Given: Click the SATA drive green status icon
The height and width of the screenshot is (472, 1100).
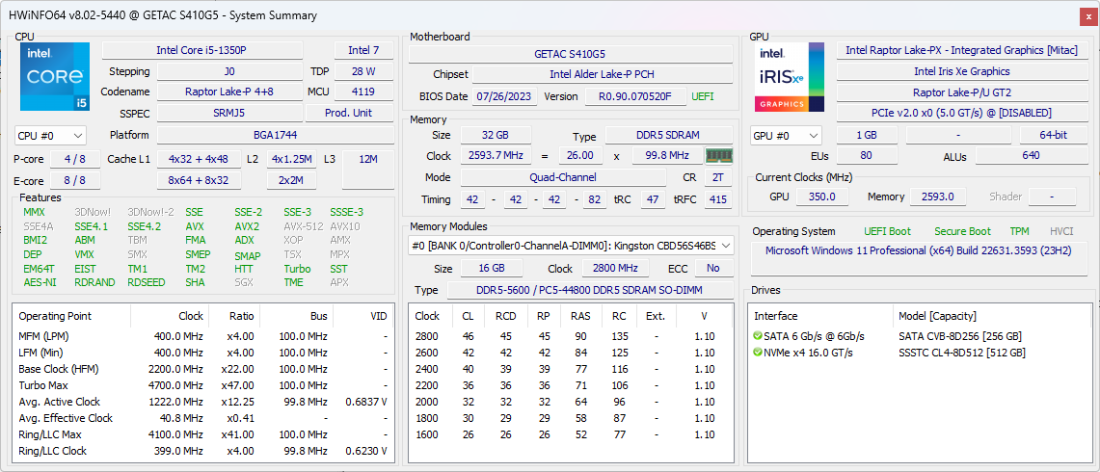Looking at the screenshot, I should point(758,336).
